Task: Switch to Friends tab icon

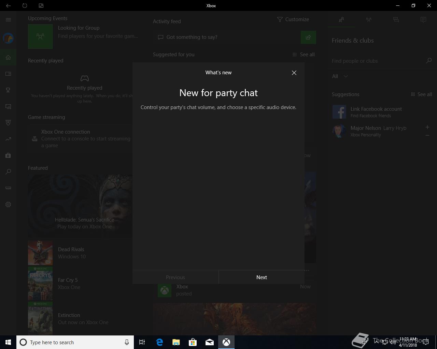Action: tap(341, 20)
